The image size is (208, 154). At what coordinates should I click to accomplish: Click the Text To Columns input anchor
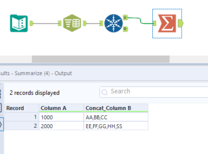pyautogui.click(x=60, y=24)
